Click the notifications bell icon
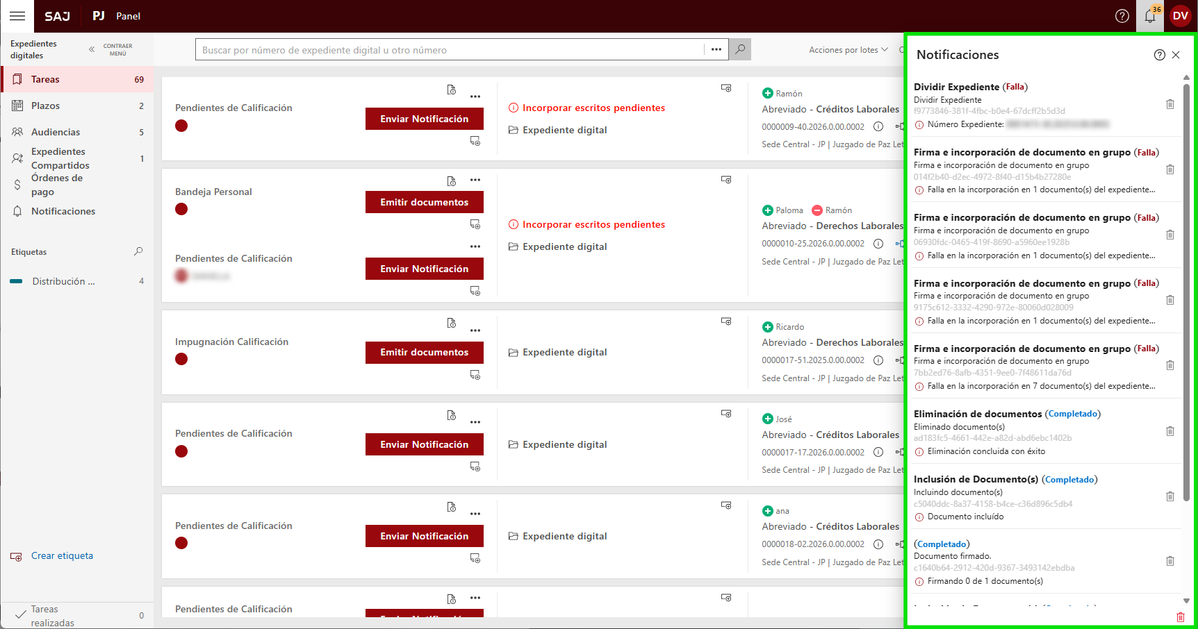The image size is (1198, 629). [1150, 16]
